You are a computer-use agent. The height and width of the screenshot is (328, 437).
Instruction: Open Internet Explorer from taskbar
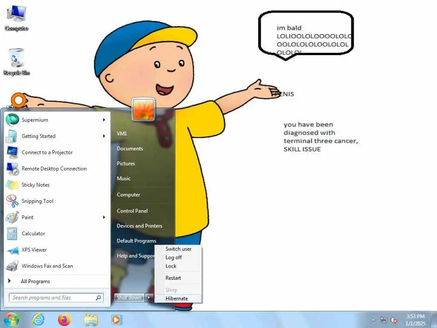tap(38, 319)
